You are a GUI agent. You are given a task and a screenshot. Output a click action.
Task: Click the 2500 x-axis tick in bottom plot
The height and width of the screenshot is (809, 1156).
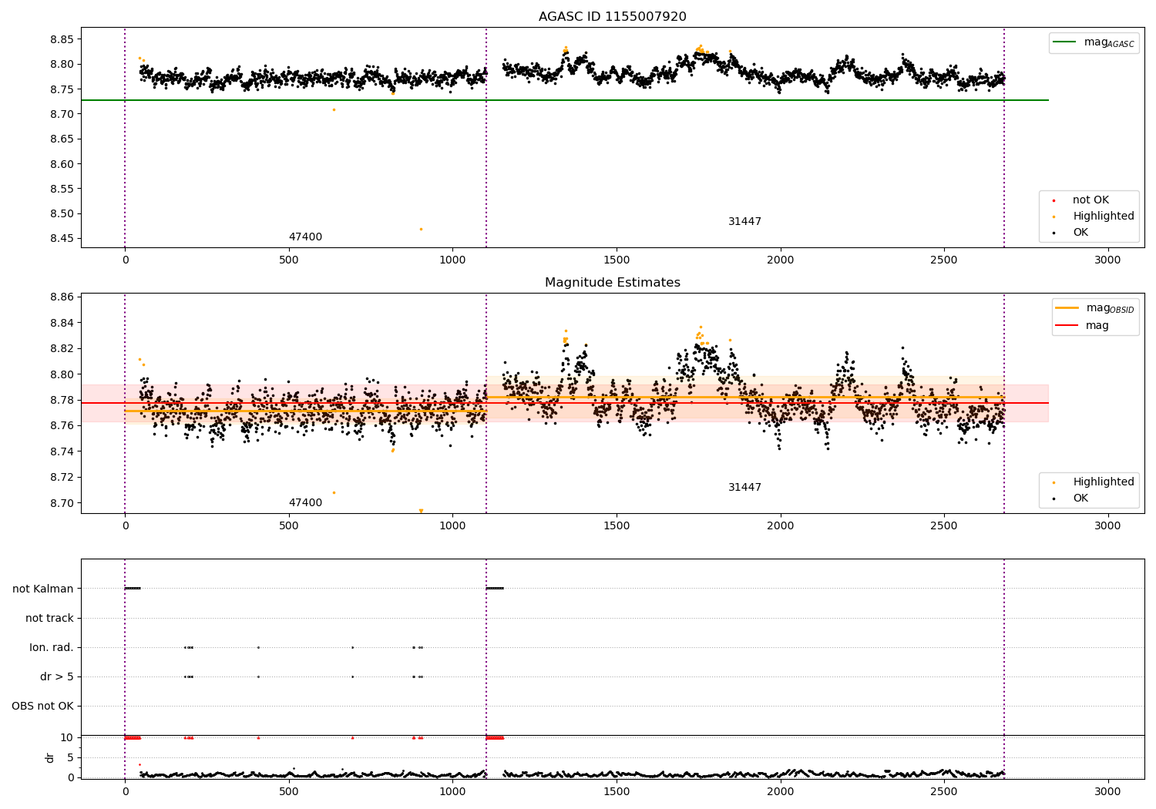(x=944, y=791)
